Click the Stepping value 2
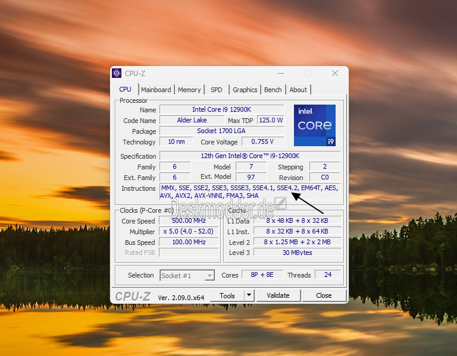Viewport: 457px width, 356px height. (325, 166)
